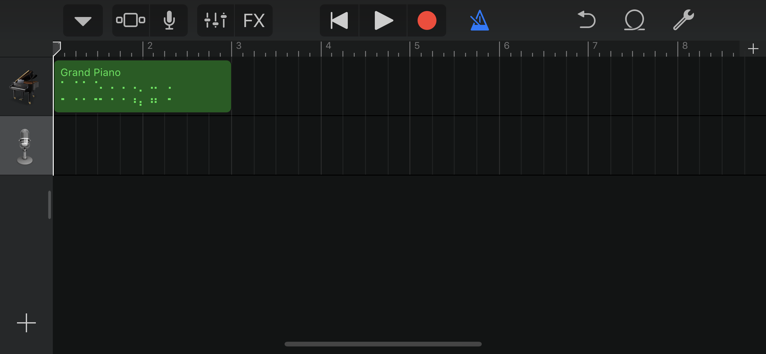
Task: Toggle the metronome off
Action: tap(479, 20)
